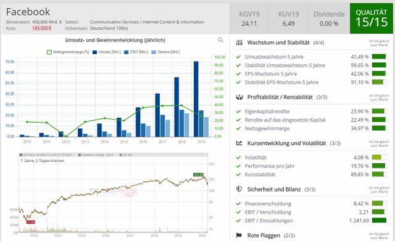This screenshot has width=395, height=241.
Task: Click the checkmark next to Umsatzwachstum 5 Jahre
Action: (238, 57)
